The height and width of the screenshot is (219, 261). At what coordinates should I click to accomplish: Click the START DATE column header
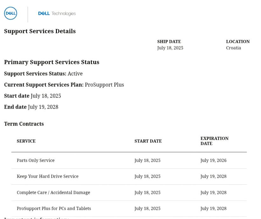pyautogui.click(x=148, y=141)
